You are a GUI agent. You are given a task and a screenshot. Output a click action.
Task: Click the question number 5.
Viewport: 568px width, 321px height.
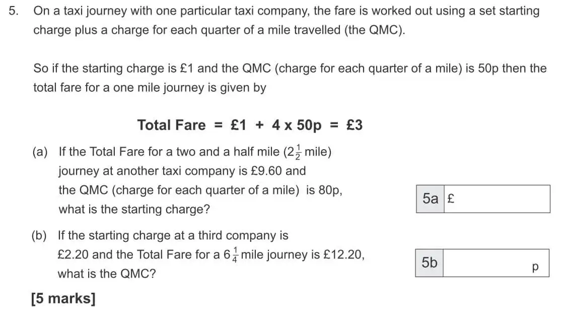pyautogui.click(x=13, y=11)
